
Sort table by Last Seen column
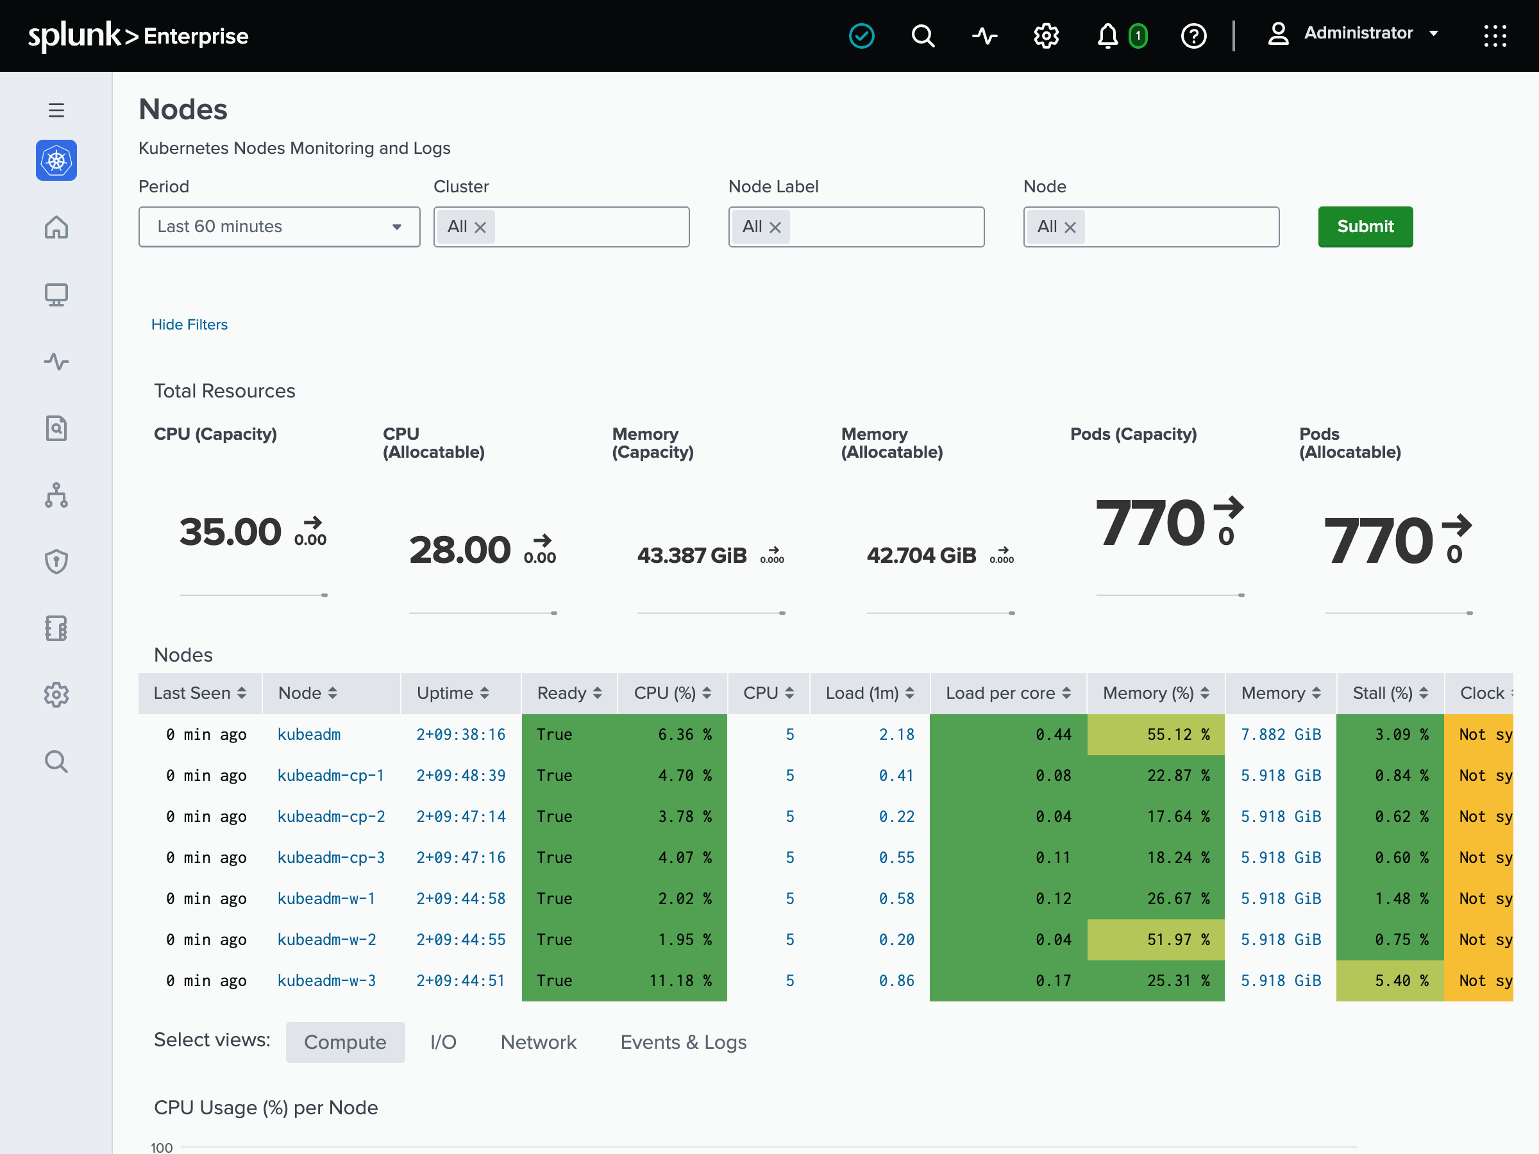[x=199, y=693]
